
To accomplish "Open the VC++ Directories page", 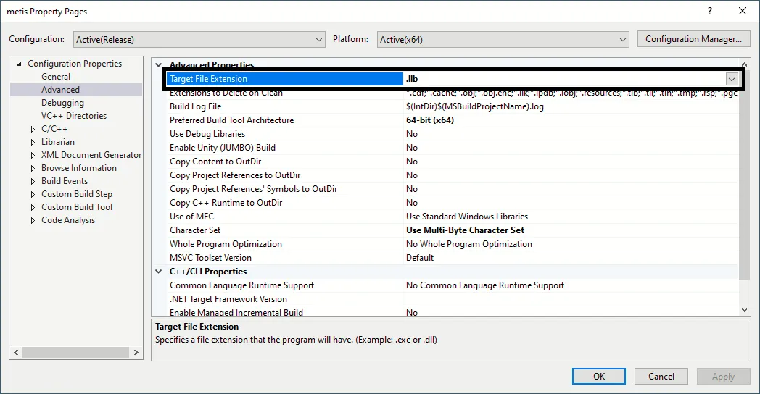I will [74, 116].
